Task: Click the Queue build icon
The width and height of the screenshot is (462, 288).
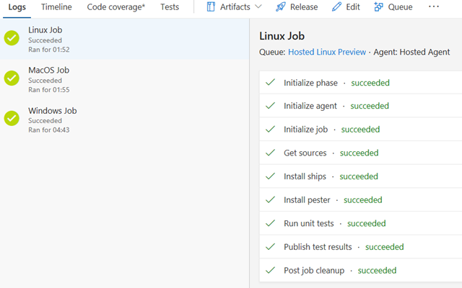Action: pos(379,7)
